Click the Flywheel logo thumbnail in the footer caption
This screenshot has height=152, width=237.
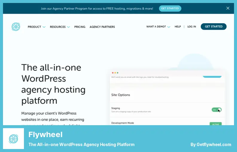click(13, 139)
